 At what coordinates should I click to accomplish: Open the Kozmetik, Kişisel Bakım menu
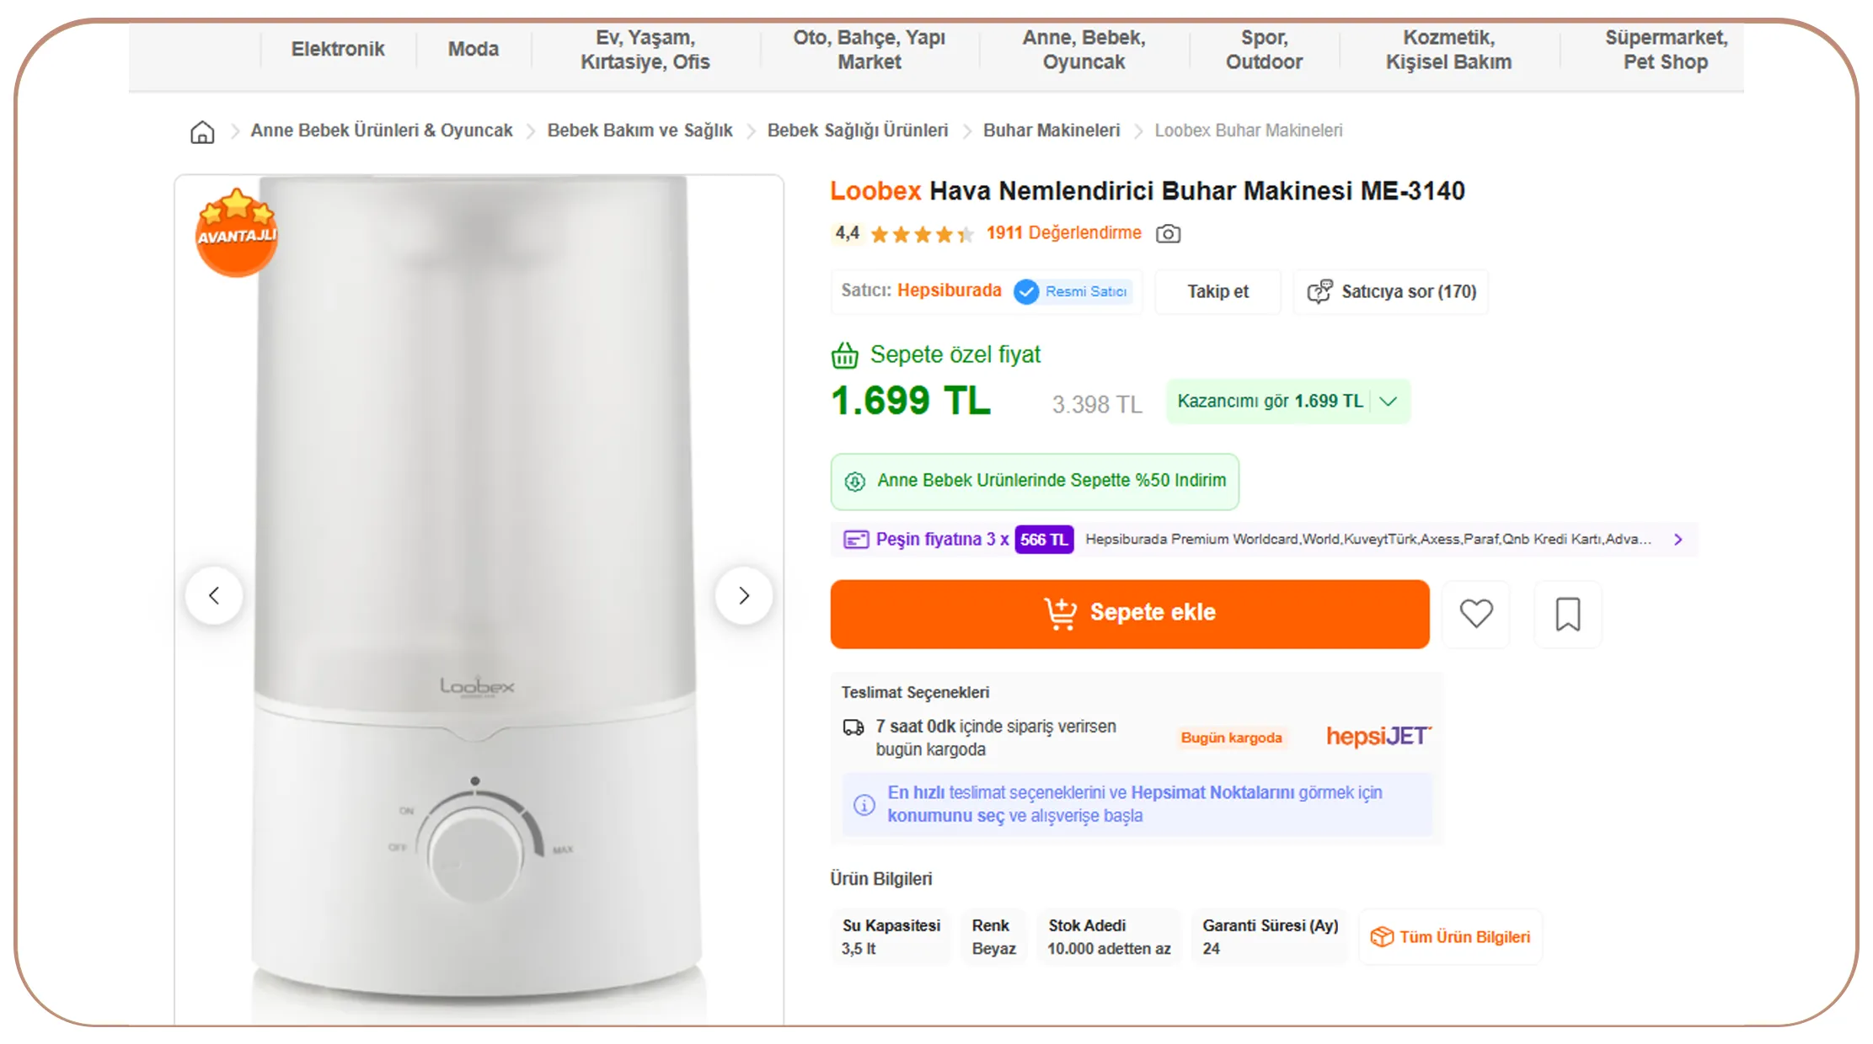[1448, 50]
